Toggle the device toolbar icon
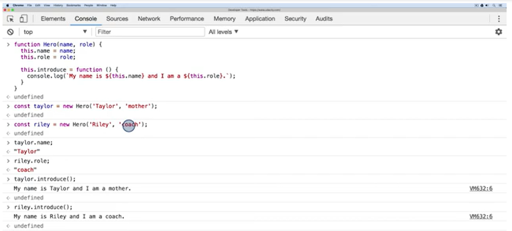This screenshot has height=231, width=512. [x=24, y=19]
